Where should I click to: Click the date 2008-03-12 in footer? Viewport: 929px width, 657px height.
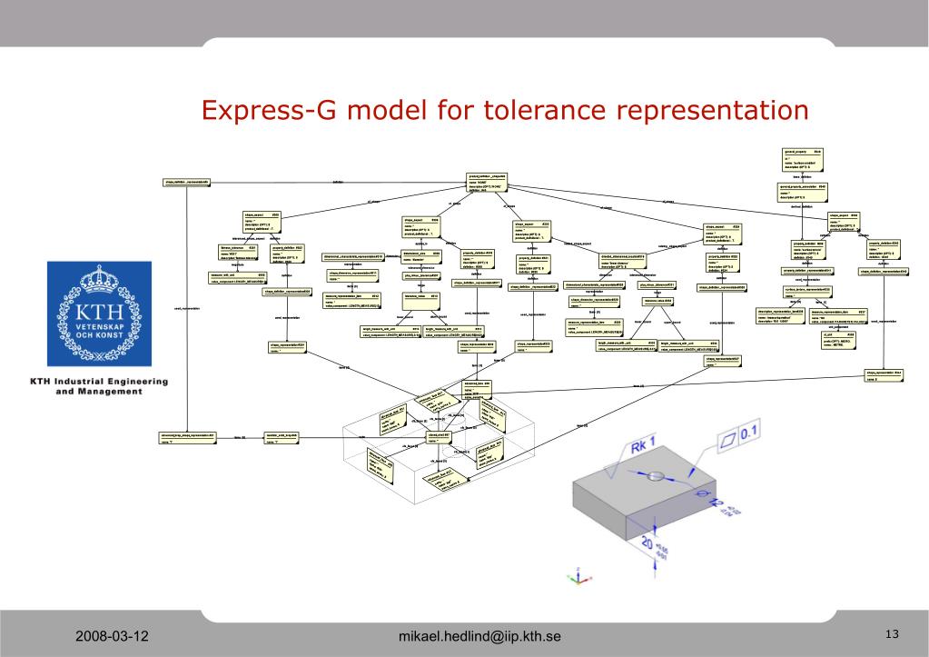pos(112,636)
